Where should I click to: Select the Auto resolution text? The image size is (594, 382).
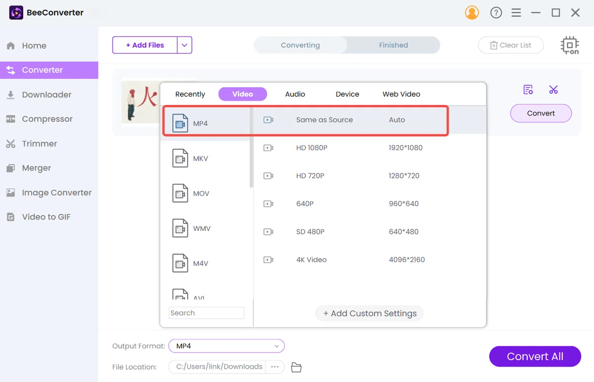click(397, 120)
